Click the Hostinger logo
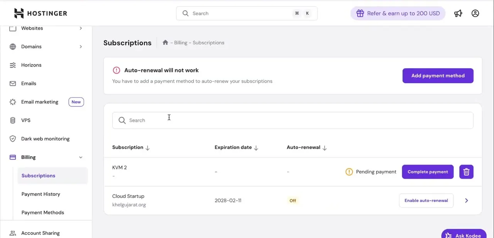 (41, 13)
